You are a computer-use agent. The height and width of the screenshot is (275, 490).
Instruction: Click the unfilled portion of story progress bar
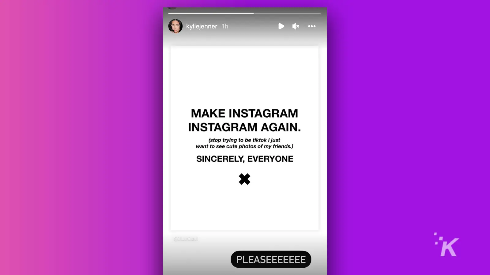pos(287,13)
